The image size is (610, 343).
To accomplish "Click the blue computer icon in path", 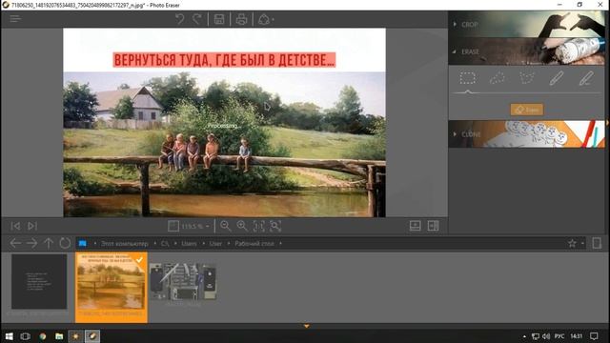I will click(x=83, y=244).
